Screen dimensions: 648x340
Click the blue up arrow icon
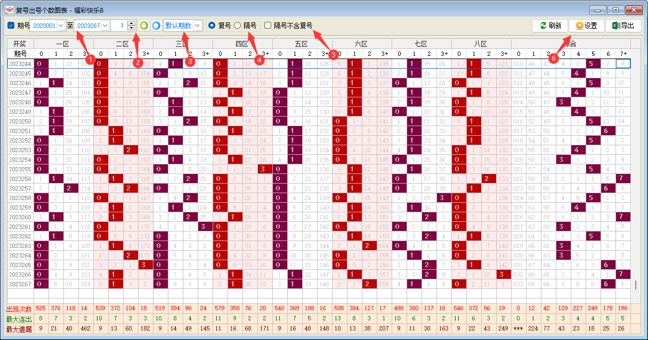pyautogui.click(x=156, y=26)
